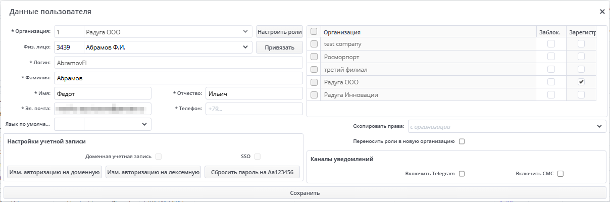Open the Скопировать права combo box
The height and width of the screenshot is (202, 610).
click(599, 126)
